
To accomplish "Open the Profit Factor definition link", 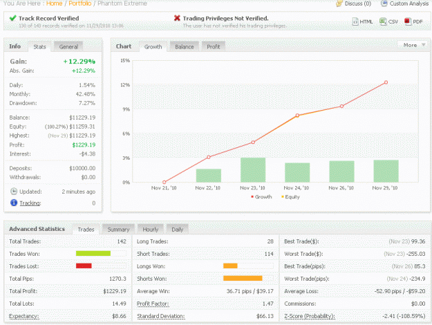I will 153,304.
